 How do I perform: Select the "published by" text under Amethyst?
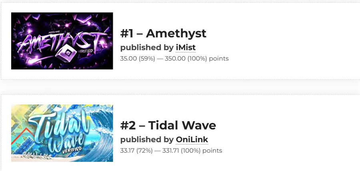[x=147, y=47]
